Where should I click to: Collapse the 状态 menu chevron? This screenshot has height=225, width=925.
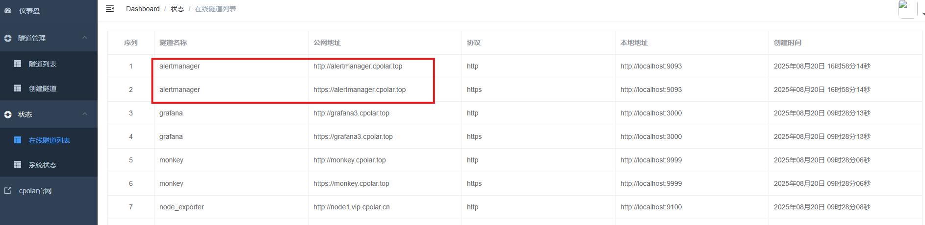(85, 114)
